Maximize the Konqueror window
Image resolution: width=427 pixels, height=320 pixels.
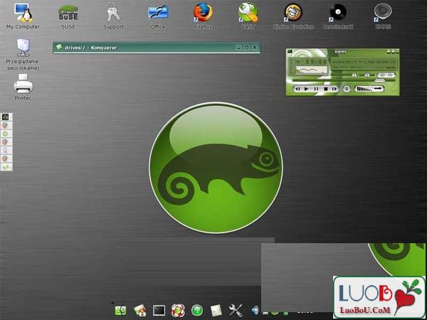pyautogui.click(x=246, y=48)
